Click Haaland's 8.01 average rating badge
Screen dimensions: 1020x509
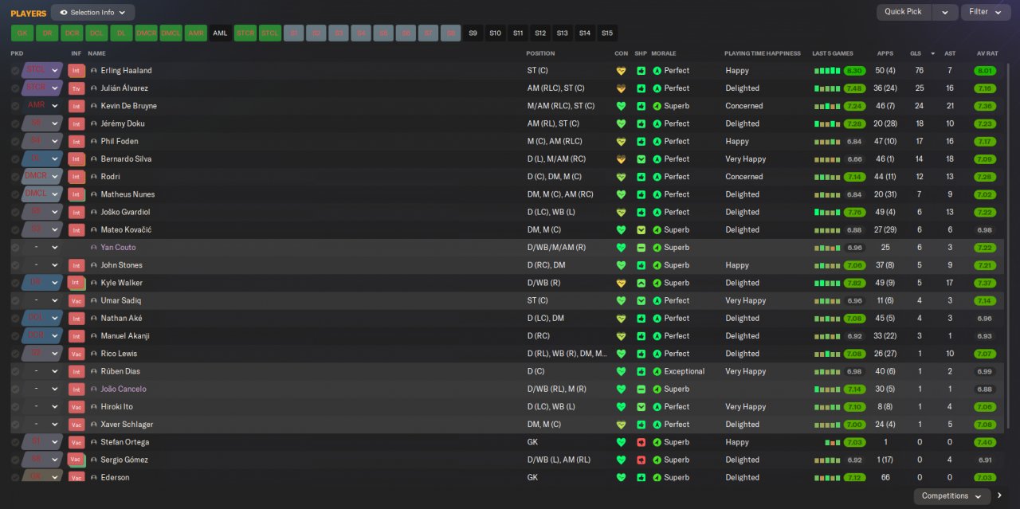point(985,71)
